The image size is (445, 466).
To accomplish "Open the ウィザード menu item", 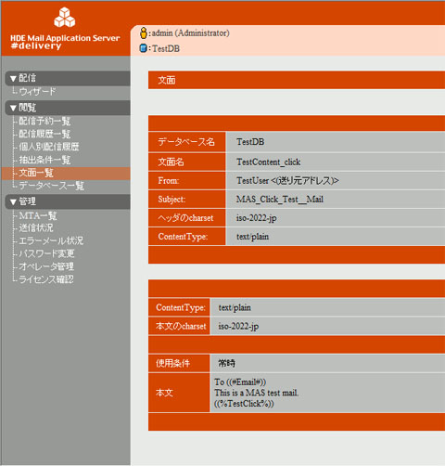I will 37,92.
